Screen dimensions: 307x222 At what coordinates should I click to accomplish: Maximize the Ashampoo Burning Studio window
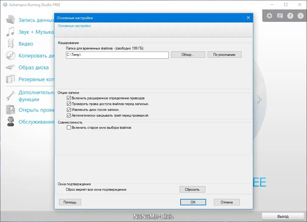pos(286,5)
